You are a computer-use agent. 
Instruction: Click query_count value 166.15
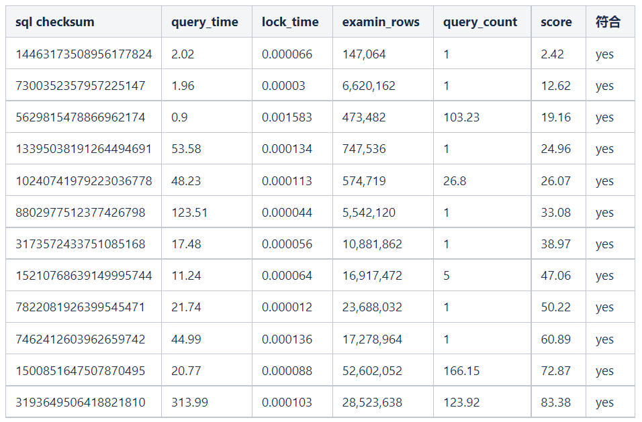point(461,371)
